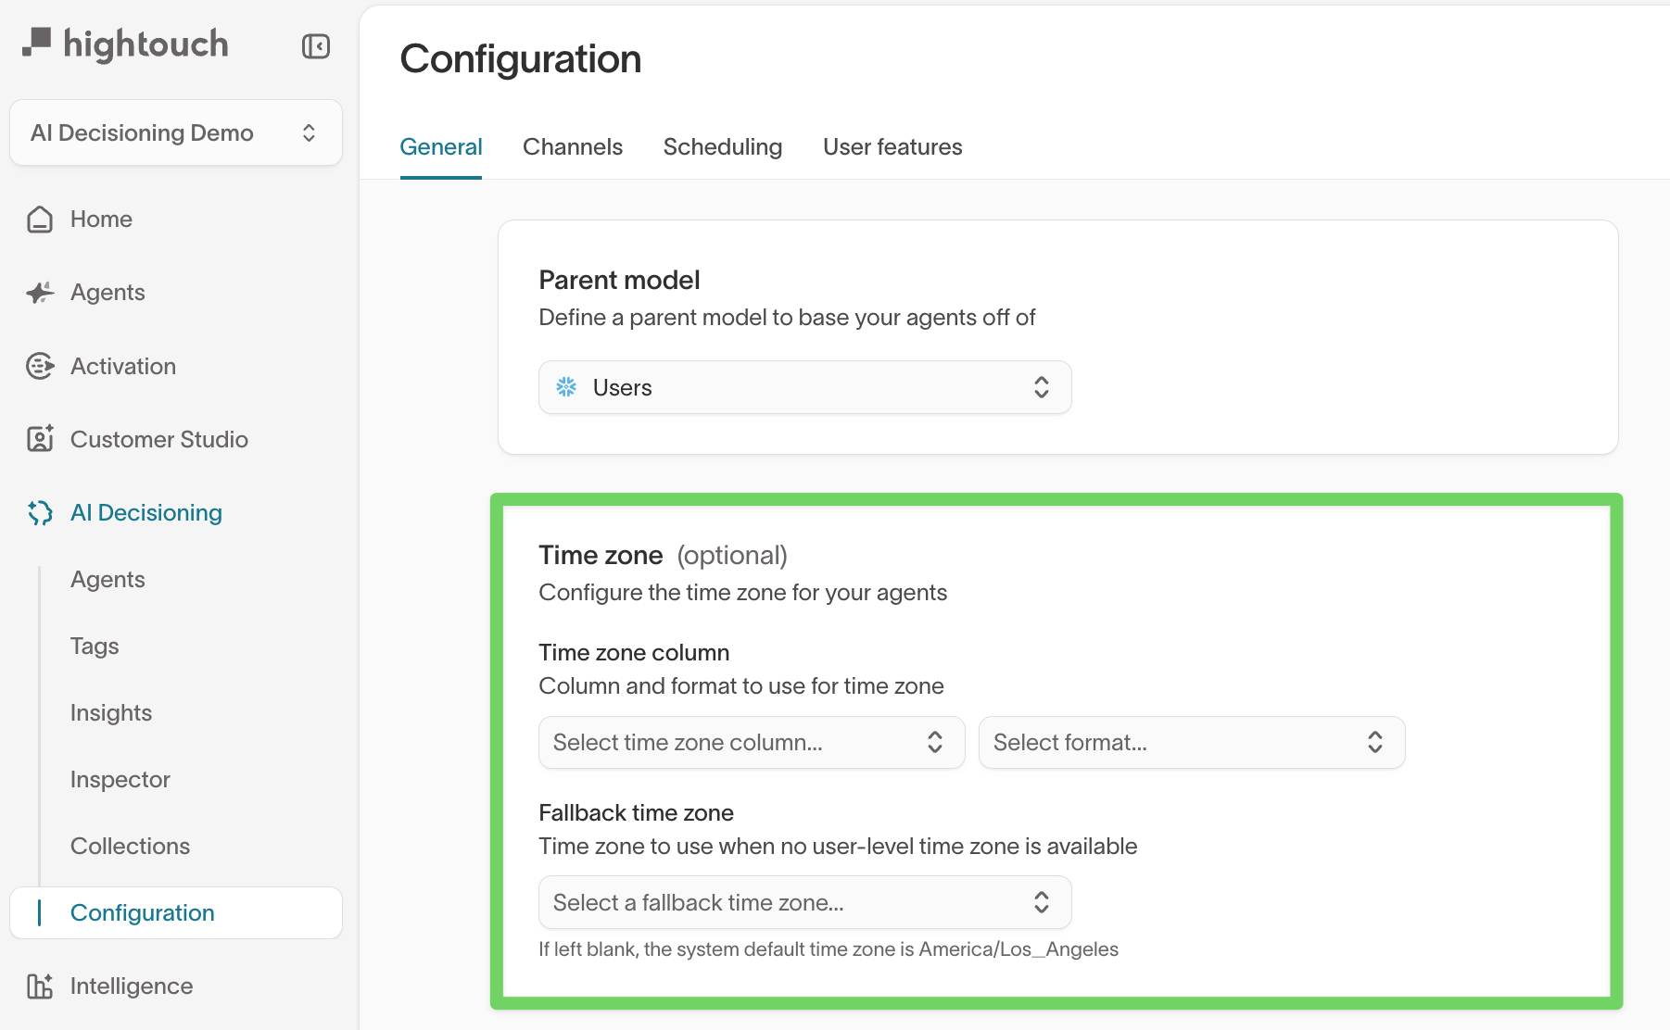Click the sparkle Agents icon in the sidebar
1670x1030 pixels.
tap(40, 293)
